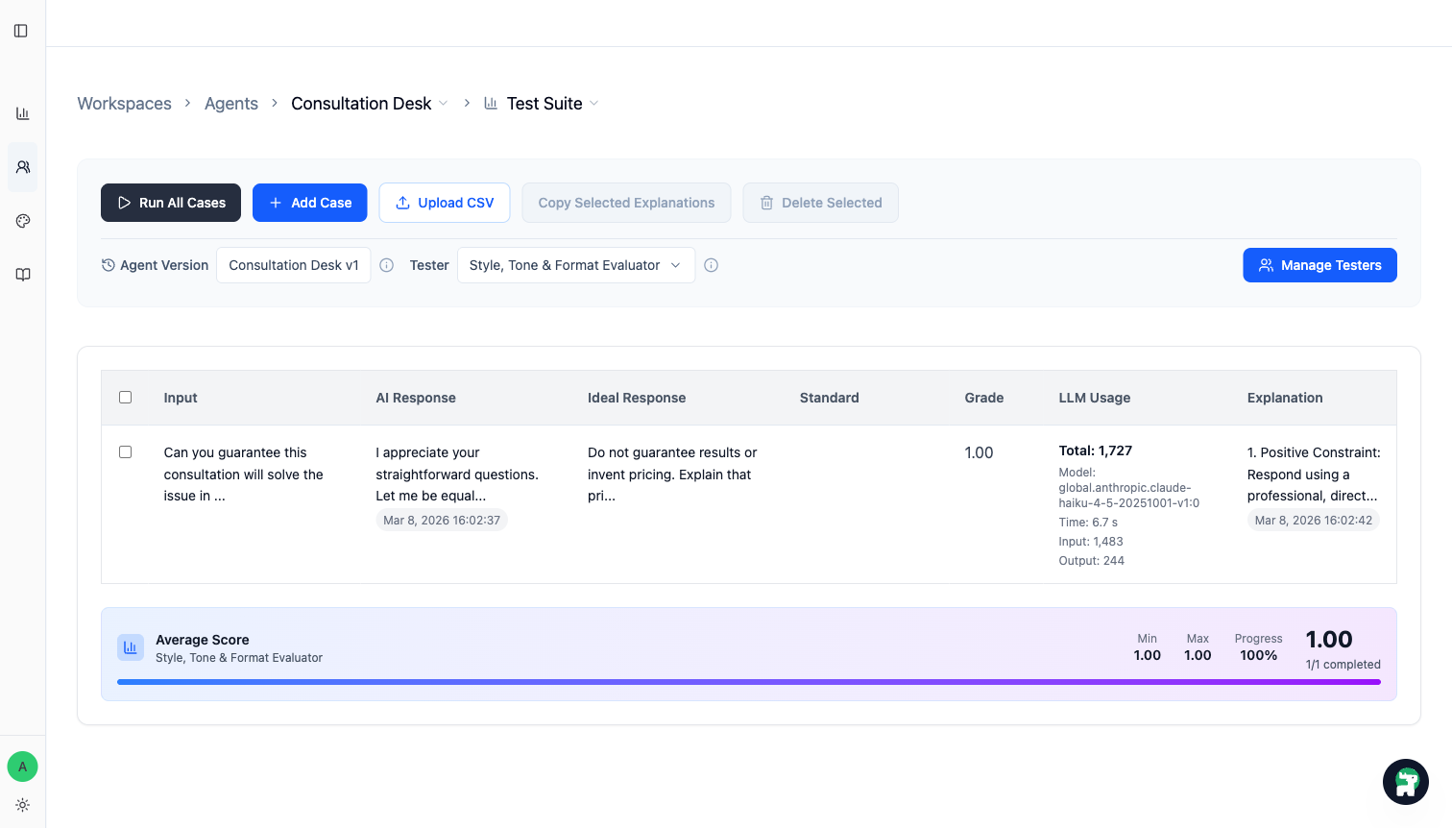Open Manage Testers
This screenshot has width=1452, height=828.
[1319, 264]
